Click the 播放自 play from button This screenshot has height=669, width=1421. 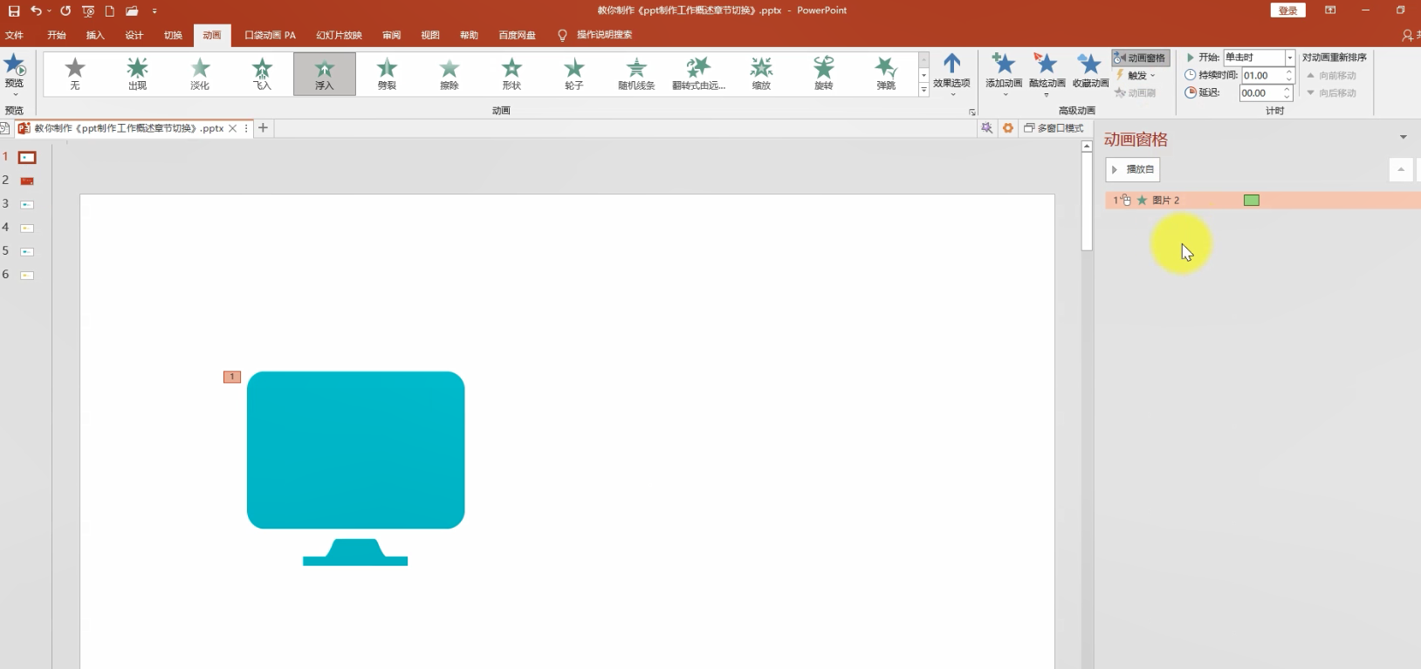coord(1133,169)
